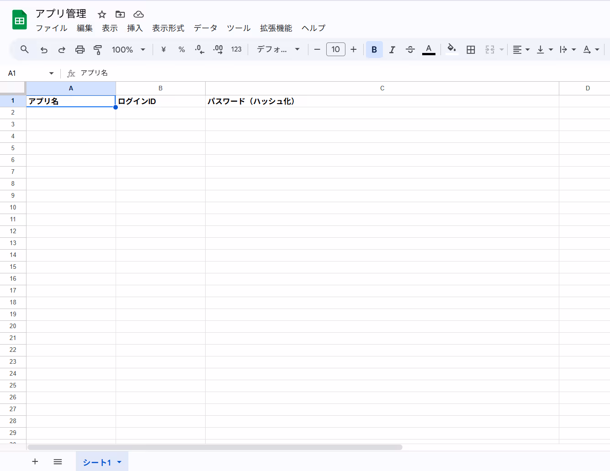Undo the last action
This screenshot has width=610, height=471.
[44, 49]
